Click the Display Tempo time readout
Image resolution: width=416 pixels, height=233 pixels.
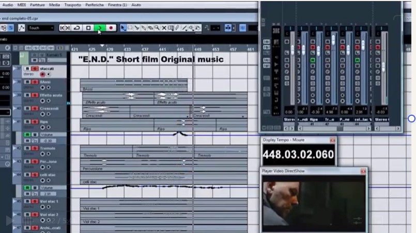tap(298, 154)
